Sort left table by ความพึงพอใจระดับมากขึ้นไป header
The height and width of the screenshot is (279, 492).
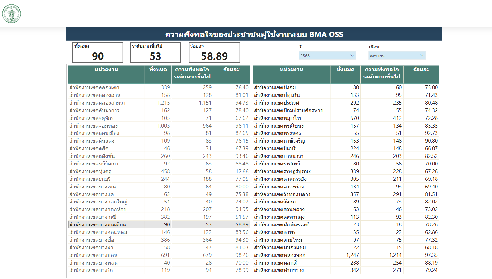click(192, 74)
